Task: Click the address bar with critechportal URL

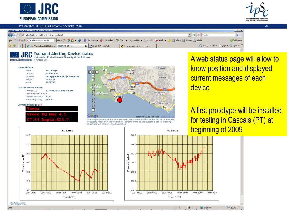Action: (106, 35)
